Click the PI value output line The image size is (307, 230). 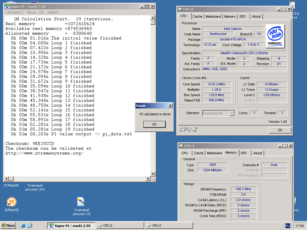[71, 134]
